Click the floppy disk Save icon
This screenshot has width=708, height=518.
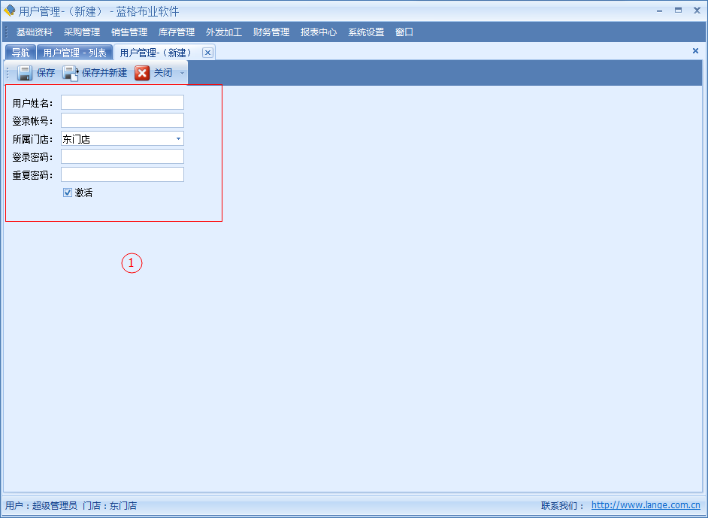25,73
